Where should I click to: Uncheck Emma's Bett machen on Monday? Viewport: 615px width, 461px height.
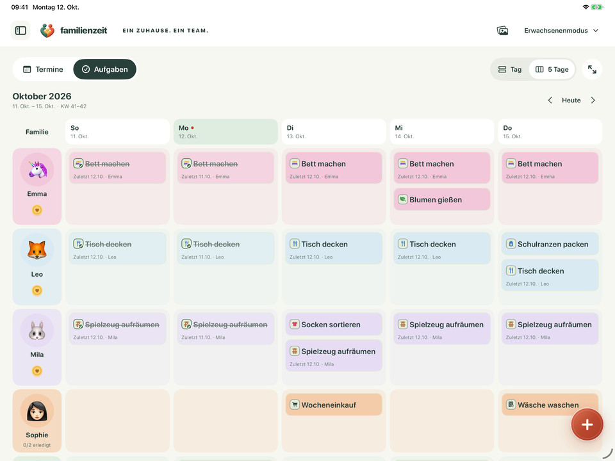pos(186,163)
